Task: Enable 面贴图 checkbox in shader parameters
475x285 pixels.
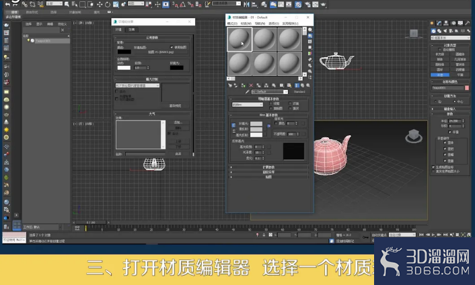Action: click(271, 108)
